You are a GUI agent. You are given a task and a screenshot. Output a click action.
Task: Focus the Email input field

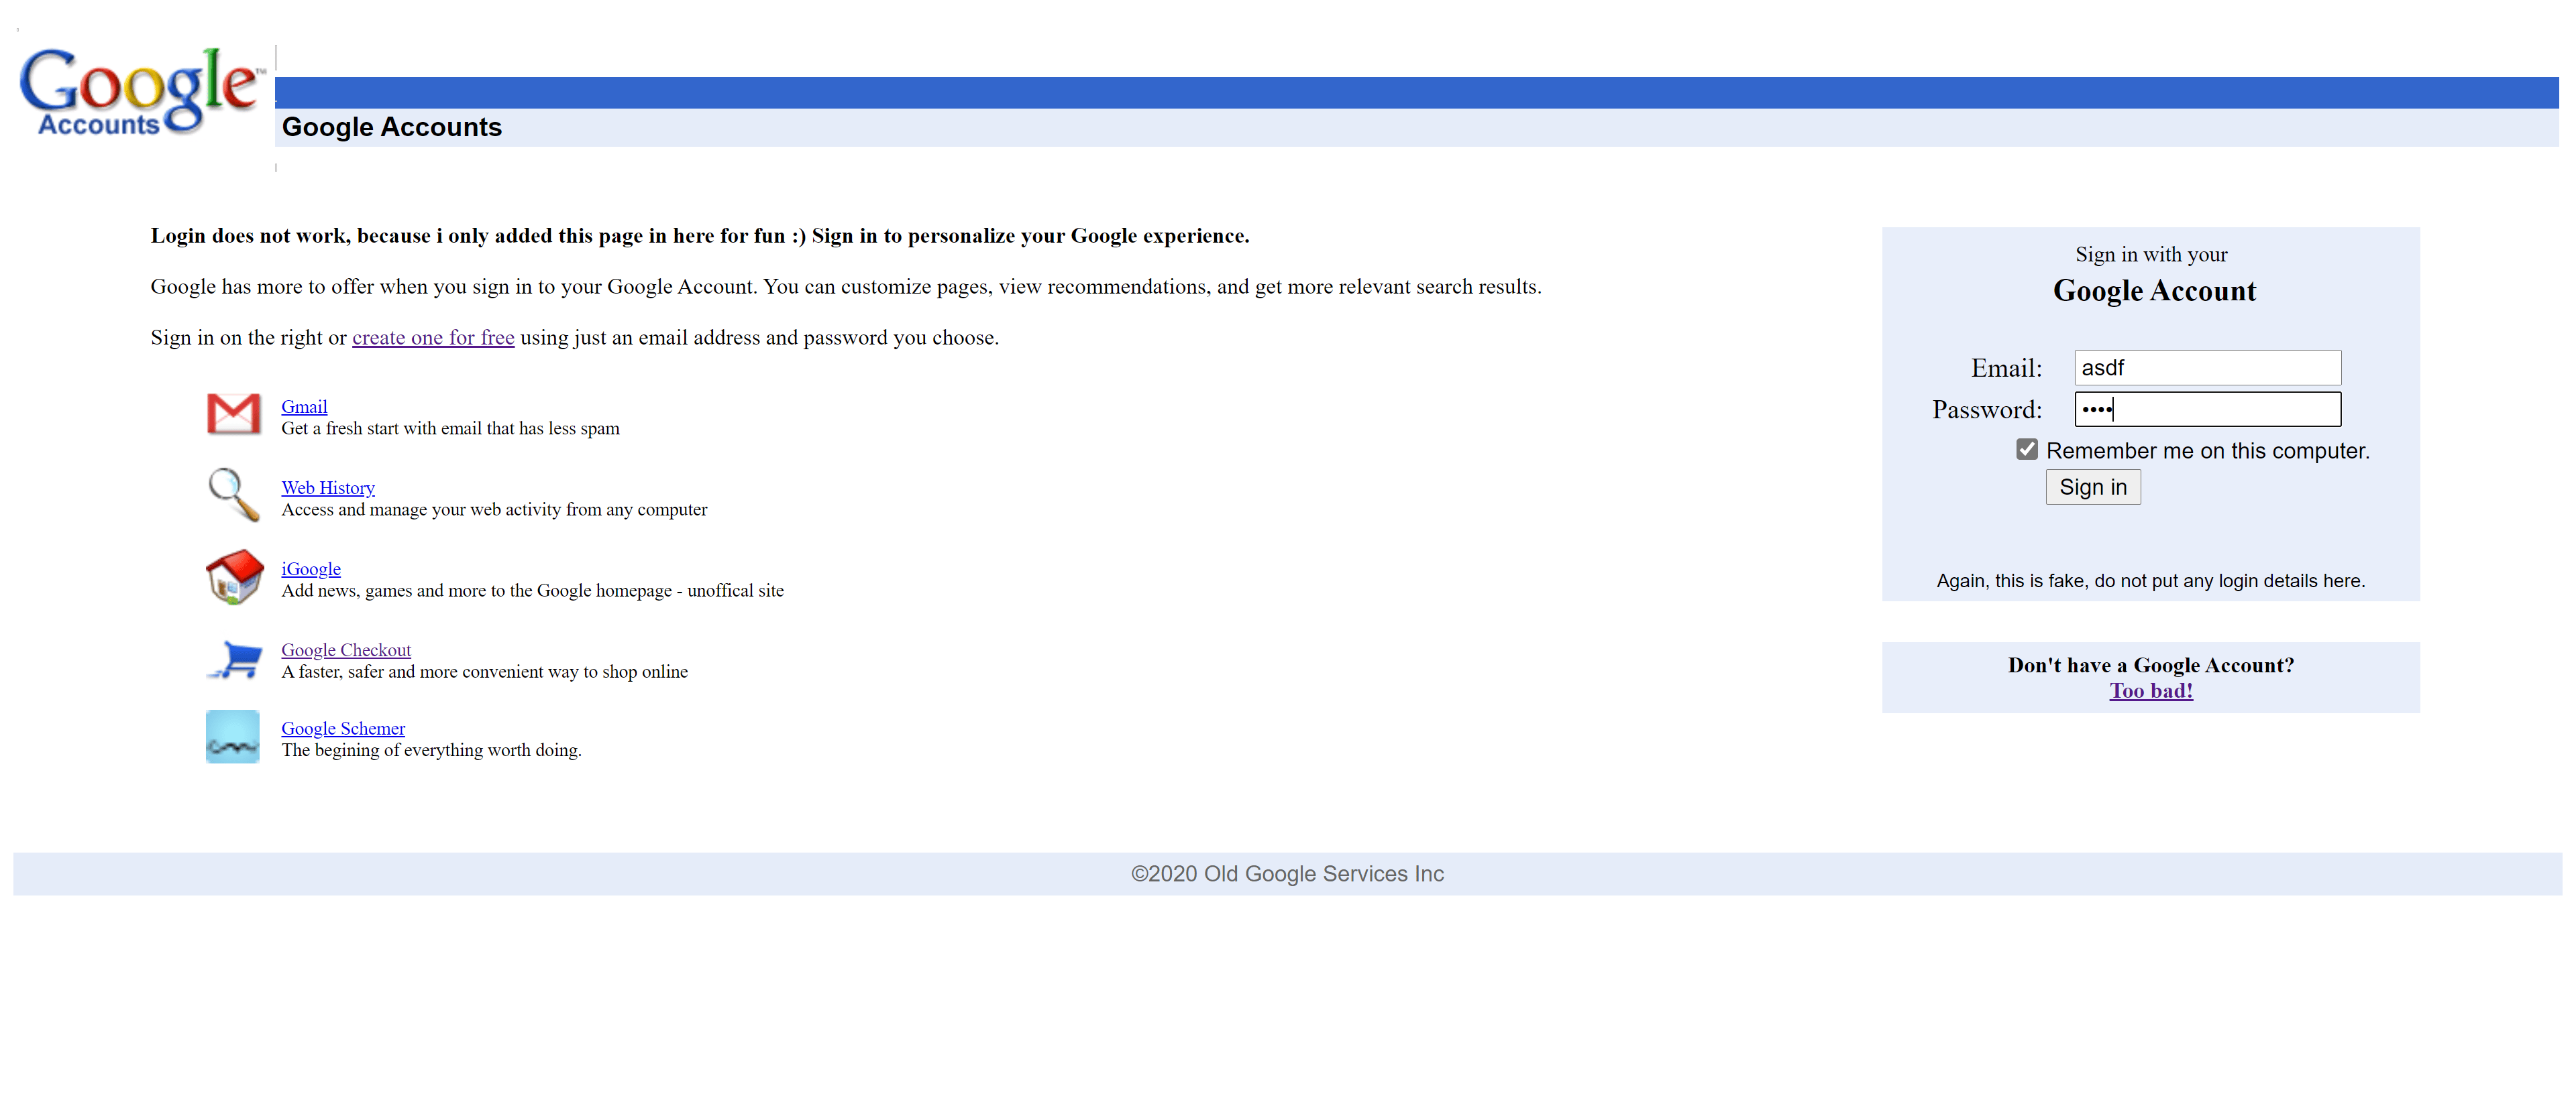pos(2207,368)
